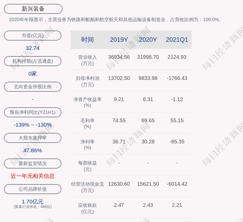Click the 毛利率(%) row label

(88, 124)
